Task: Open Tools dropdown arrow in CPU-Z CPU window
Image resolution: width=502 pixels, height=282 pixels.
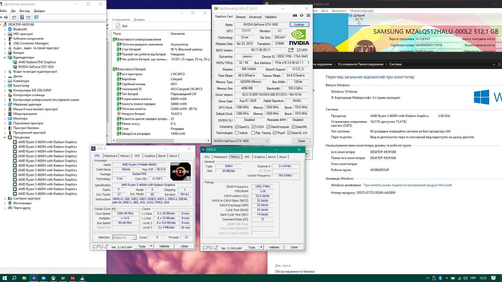Action: 151,246
